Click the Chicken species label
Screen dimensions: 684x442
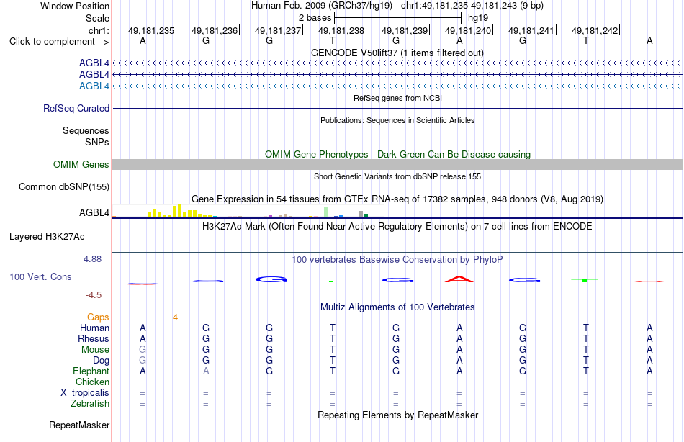[92, 382]
